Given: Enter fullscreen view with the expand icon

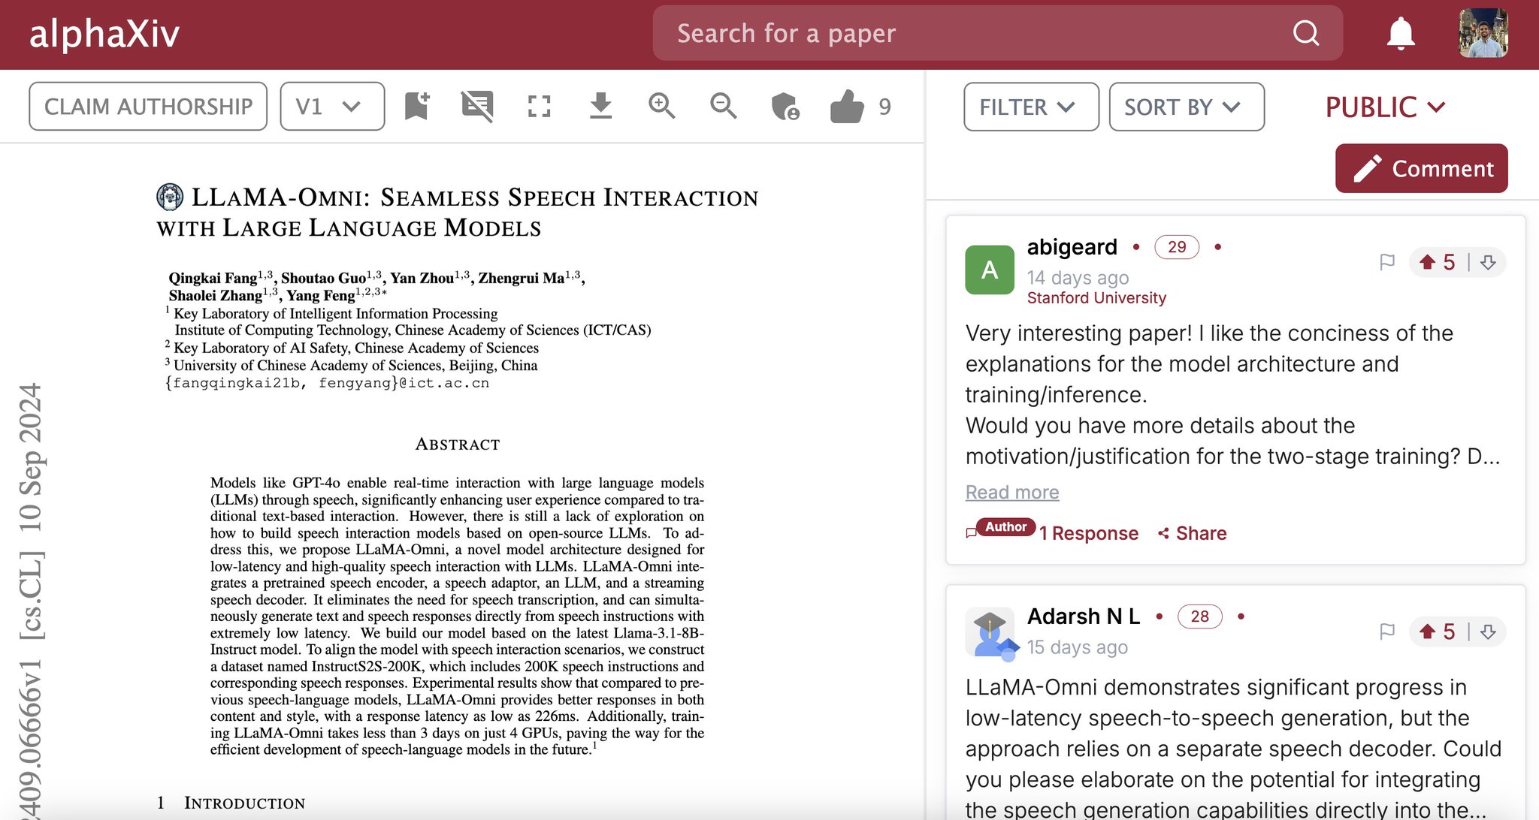Looking at the screenshot, I should point(539,107).
